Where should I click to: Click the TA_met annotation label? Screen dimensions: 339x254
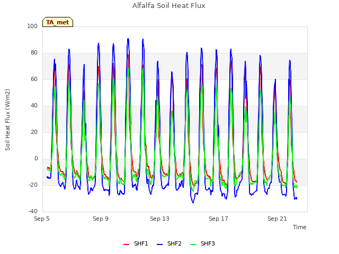[x=58, y=22]
